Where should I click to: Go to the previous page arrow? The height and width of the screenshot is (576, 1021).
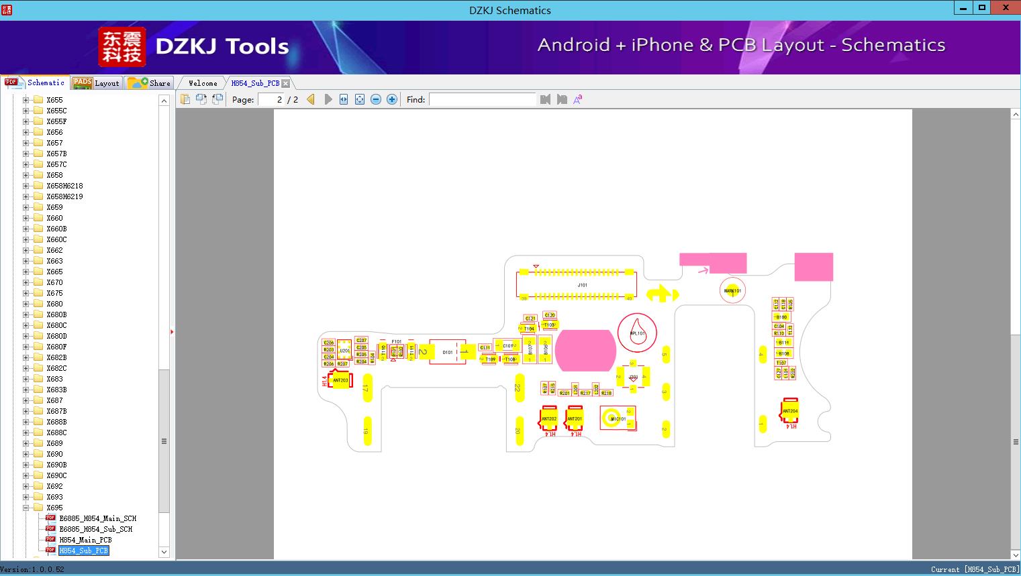click(x=311, y=99)
